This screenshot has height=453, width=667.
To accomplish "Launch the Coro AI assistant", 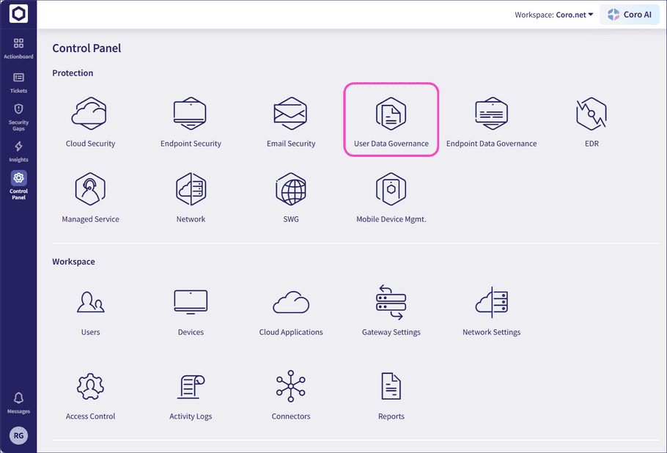I will point(629,14).
